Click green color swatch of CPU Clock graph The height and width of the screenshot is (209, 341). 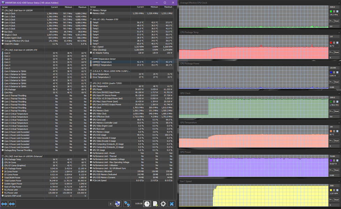[331, 12]
